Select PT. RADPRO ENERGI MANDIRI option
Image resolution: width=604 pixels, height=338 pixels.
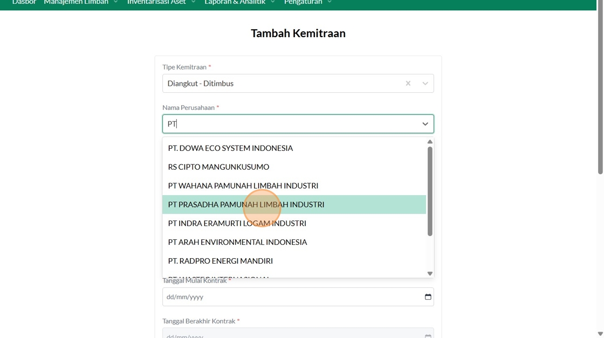point(294,261)
